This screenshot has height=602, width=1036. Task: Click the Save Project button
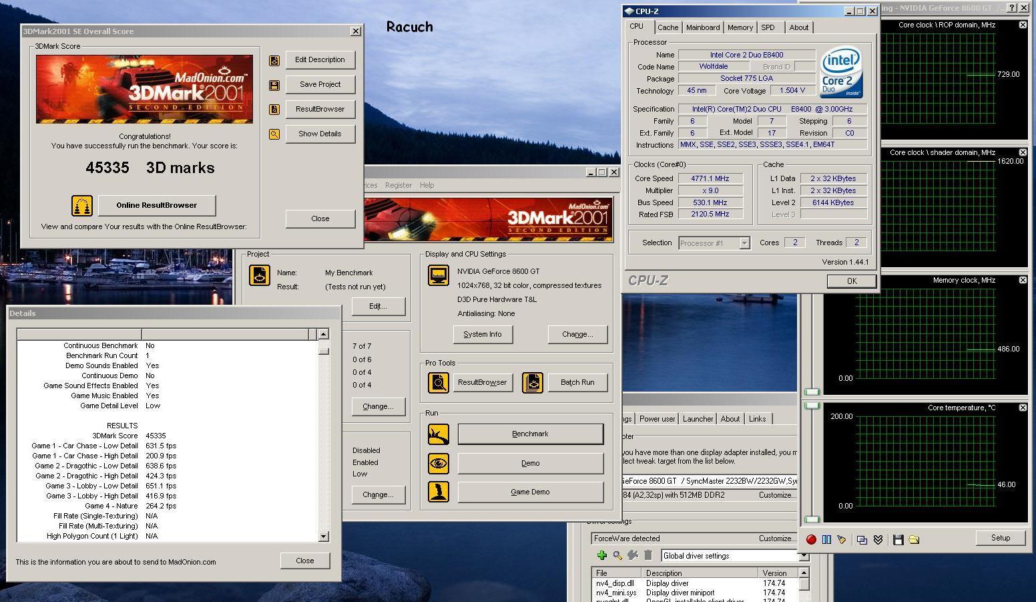point(320,84)
